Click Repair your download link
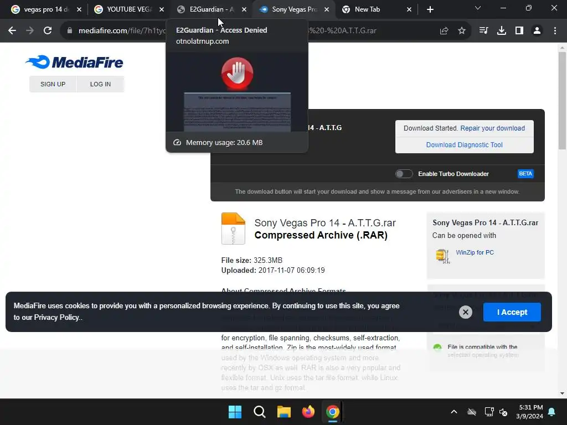Screen dimensions: 567x425 click(x=492, y=128)
